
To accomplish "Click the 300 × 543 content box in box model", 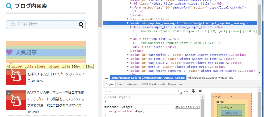I will (231, 113).
